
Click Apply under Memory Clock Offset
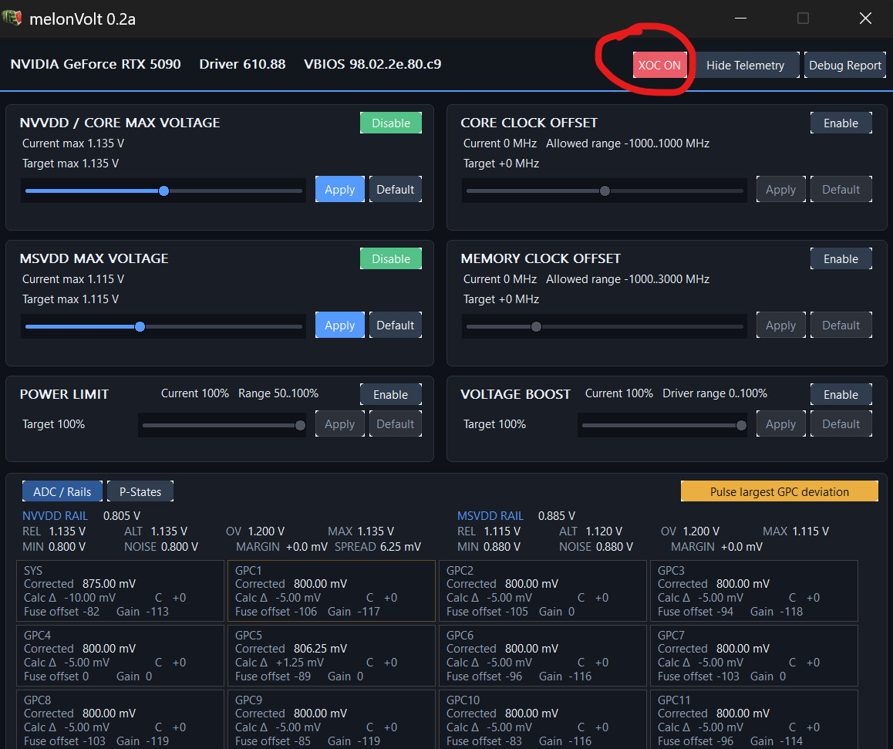click(781, 325)
